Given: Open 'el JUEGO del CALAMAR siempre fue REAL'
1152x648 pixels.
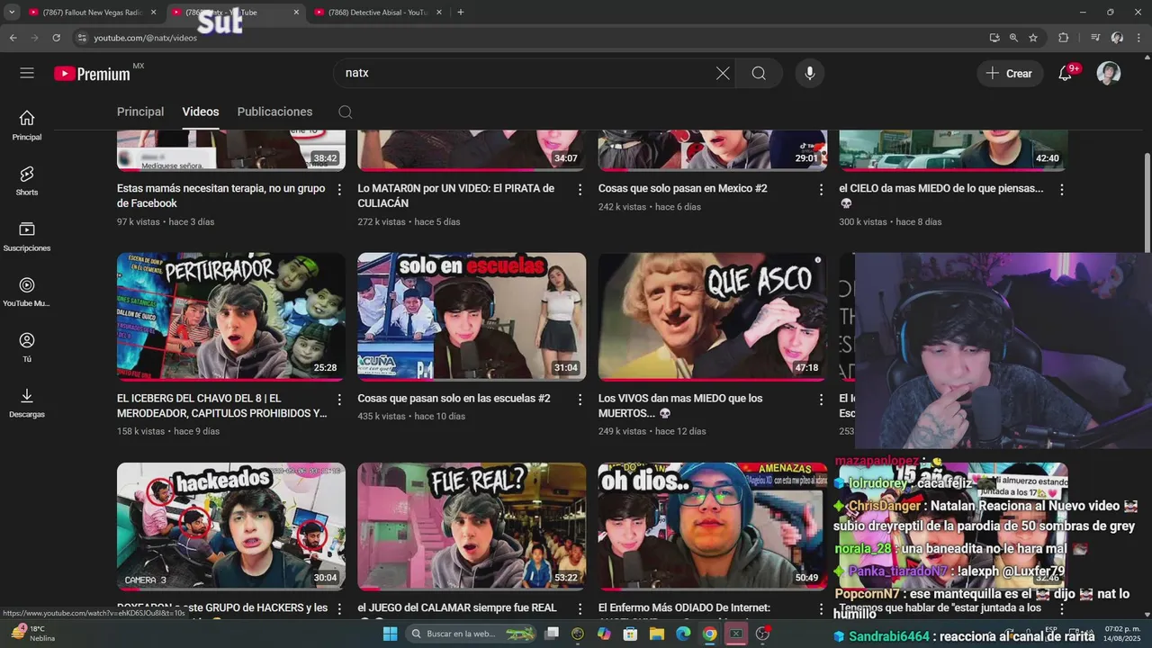Looking at the screenshot, I should [x=457, y=608].
